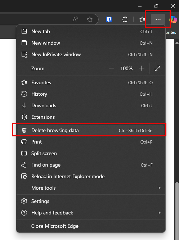This screenshot has height=240, width=179.
Task: Choose Reload in Internet Explorer mode
Action: tap(91, 176)
